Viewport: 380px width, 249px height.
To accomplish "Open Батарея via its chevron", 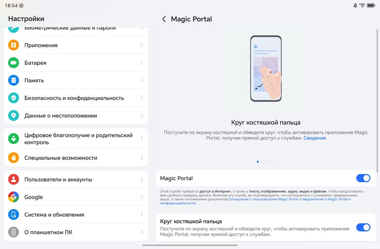I will (x=142, y=63).
